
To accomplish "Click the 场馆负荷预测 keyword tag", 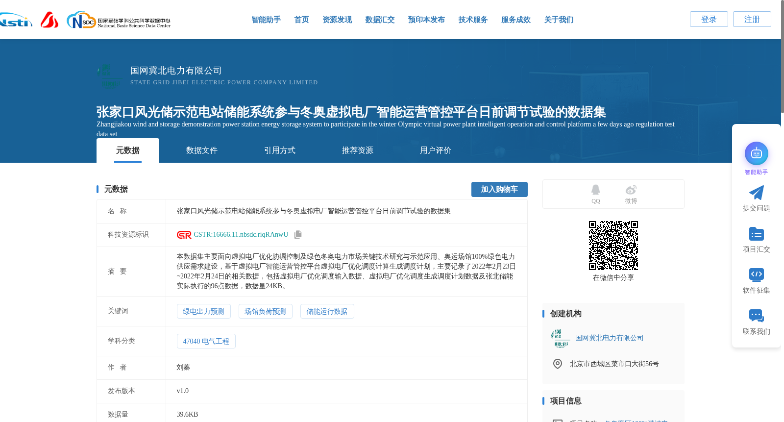I will pos(265,311).
